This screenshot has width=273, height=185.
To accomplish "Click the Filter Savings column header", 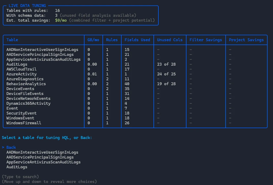I will tap(206, 40).
